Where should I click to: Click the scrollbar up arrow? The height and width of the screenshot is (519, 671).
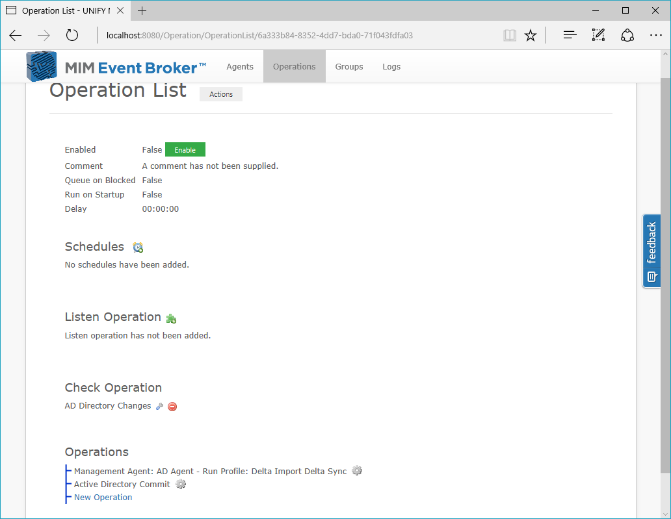(x=665, y=55)
